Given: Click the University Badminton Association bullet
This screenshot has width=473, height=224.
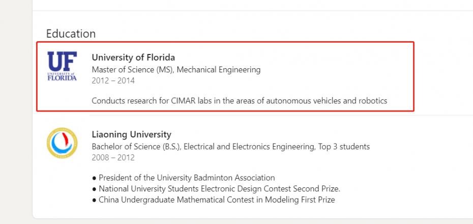Looking at the screenshot, I should (x=186, y=178).
